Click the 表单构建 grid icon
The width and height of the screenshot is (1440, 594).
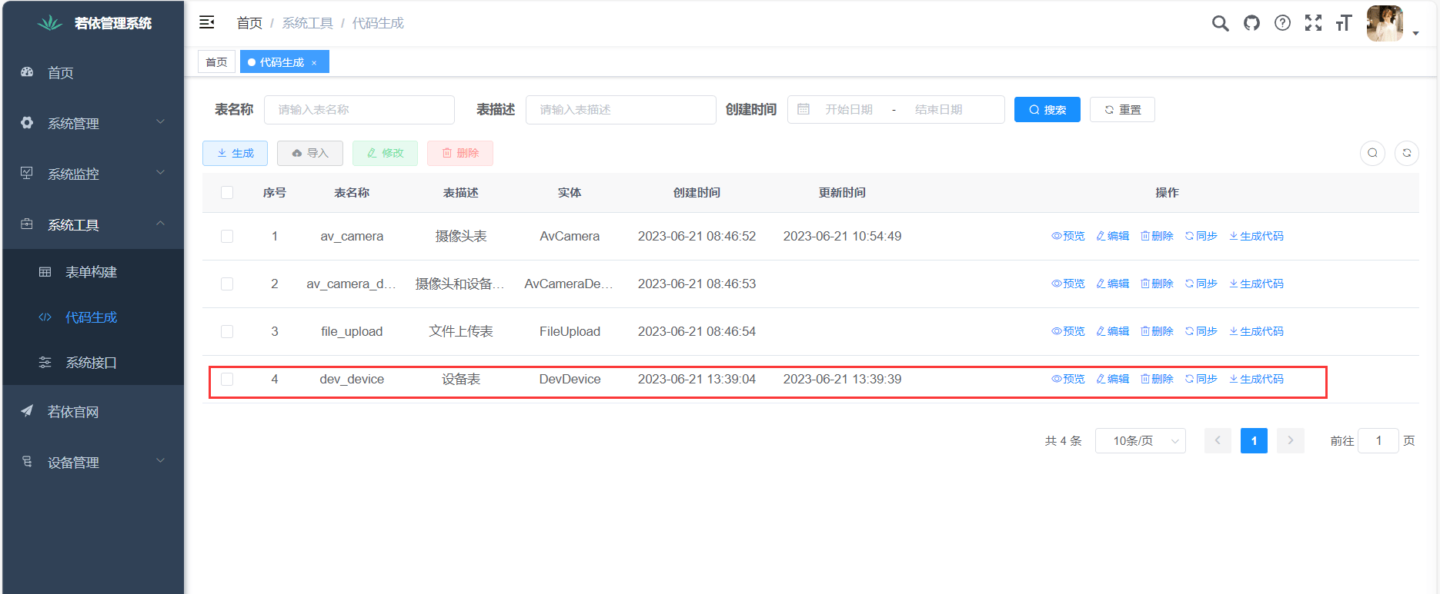pyautogui.click(x=45, y=271)
